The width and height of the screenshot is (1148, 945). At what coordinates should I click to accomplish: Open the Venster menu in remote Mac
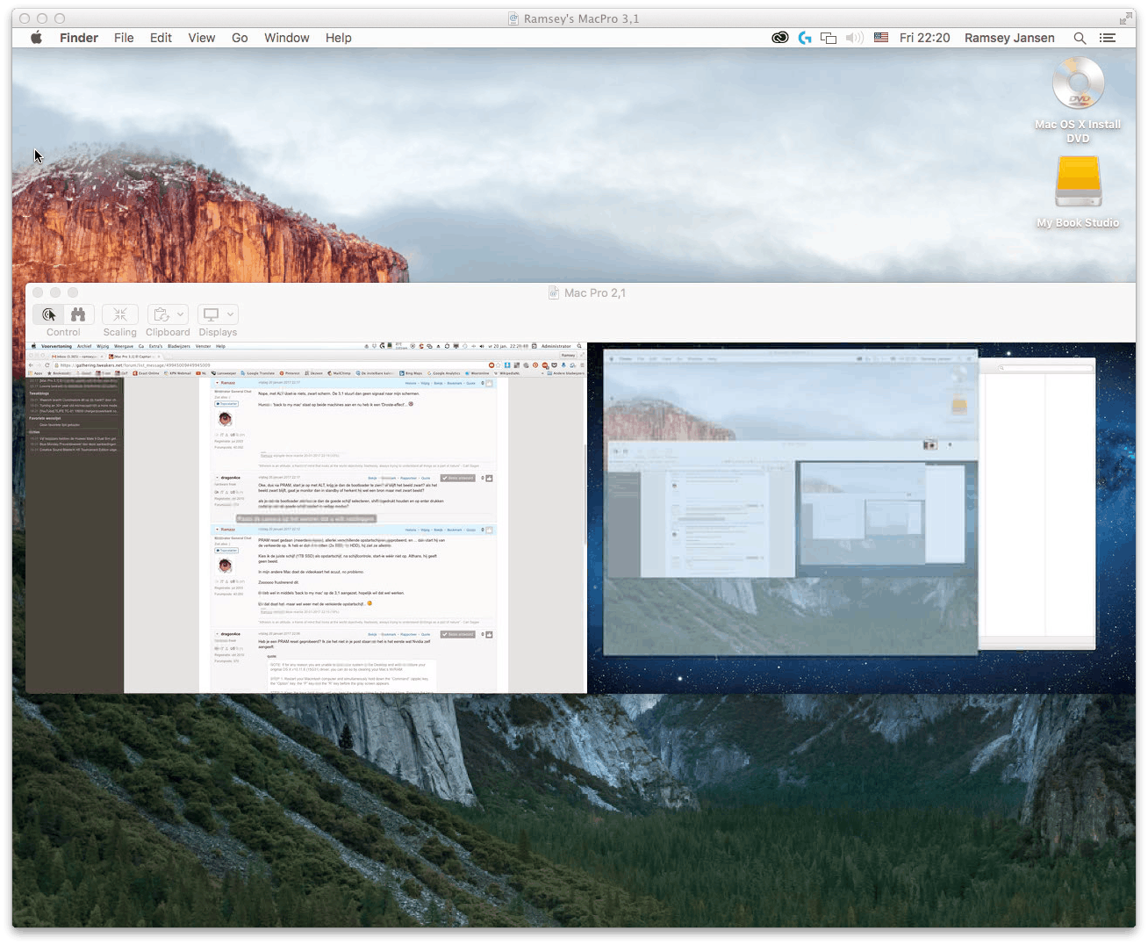203,346
